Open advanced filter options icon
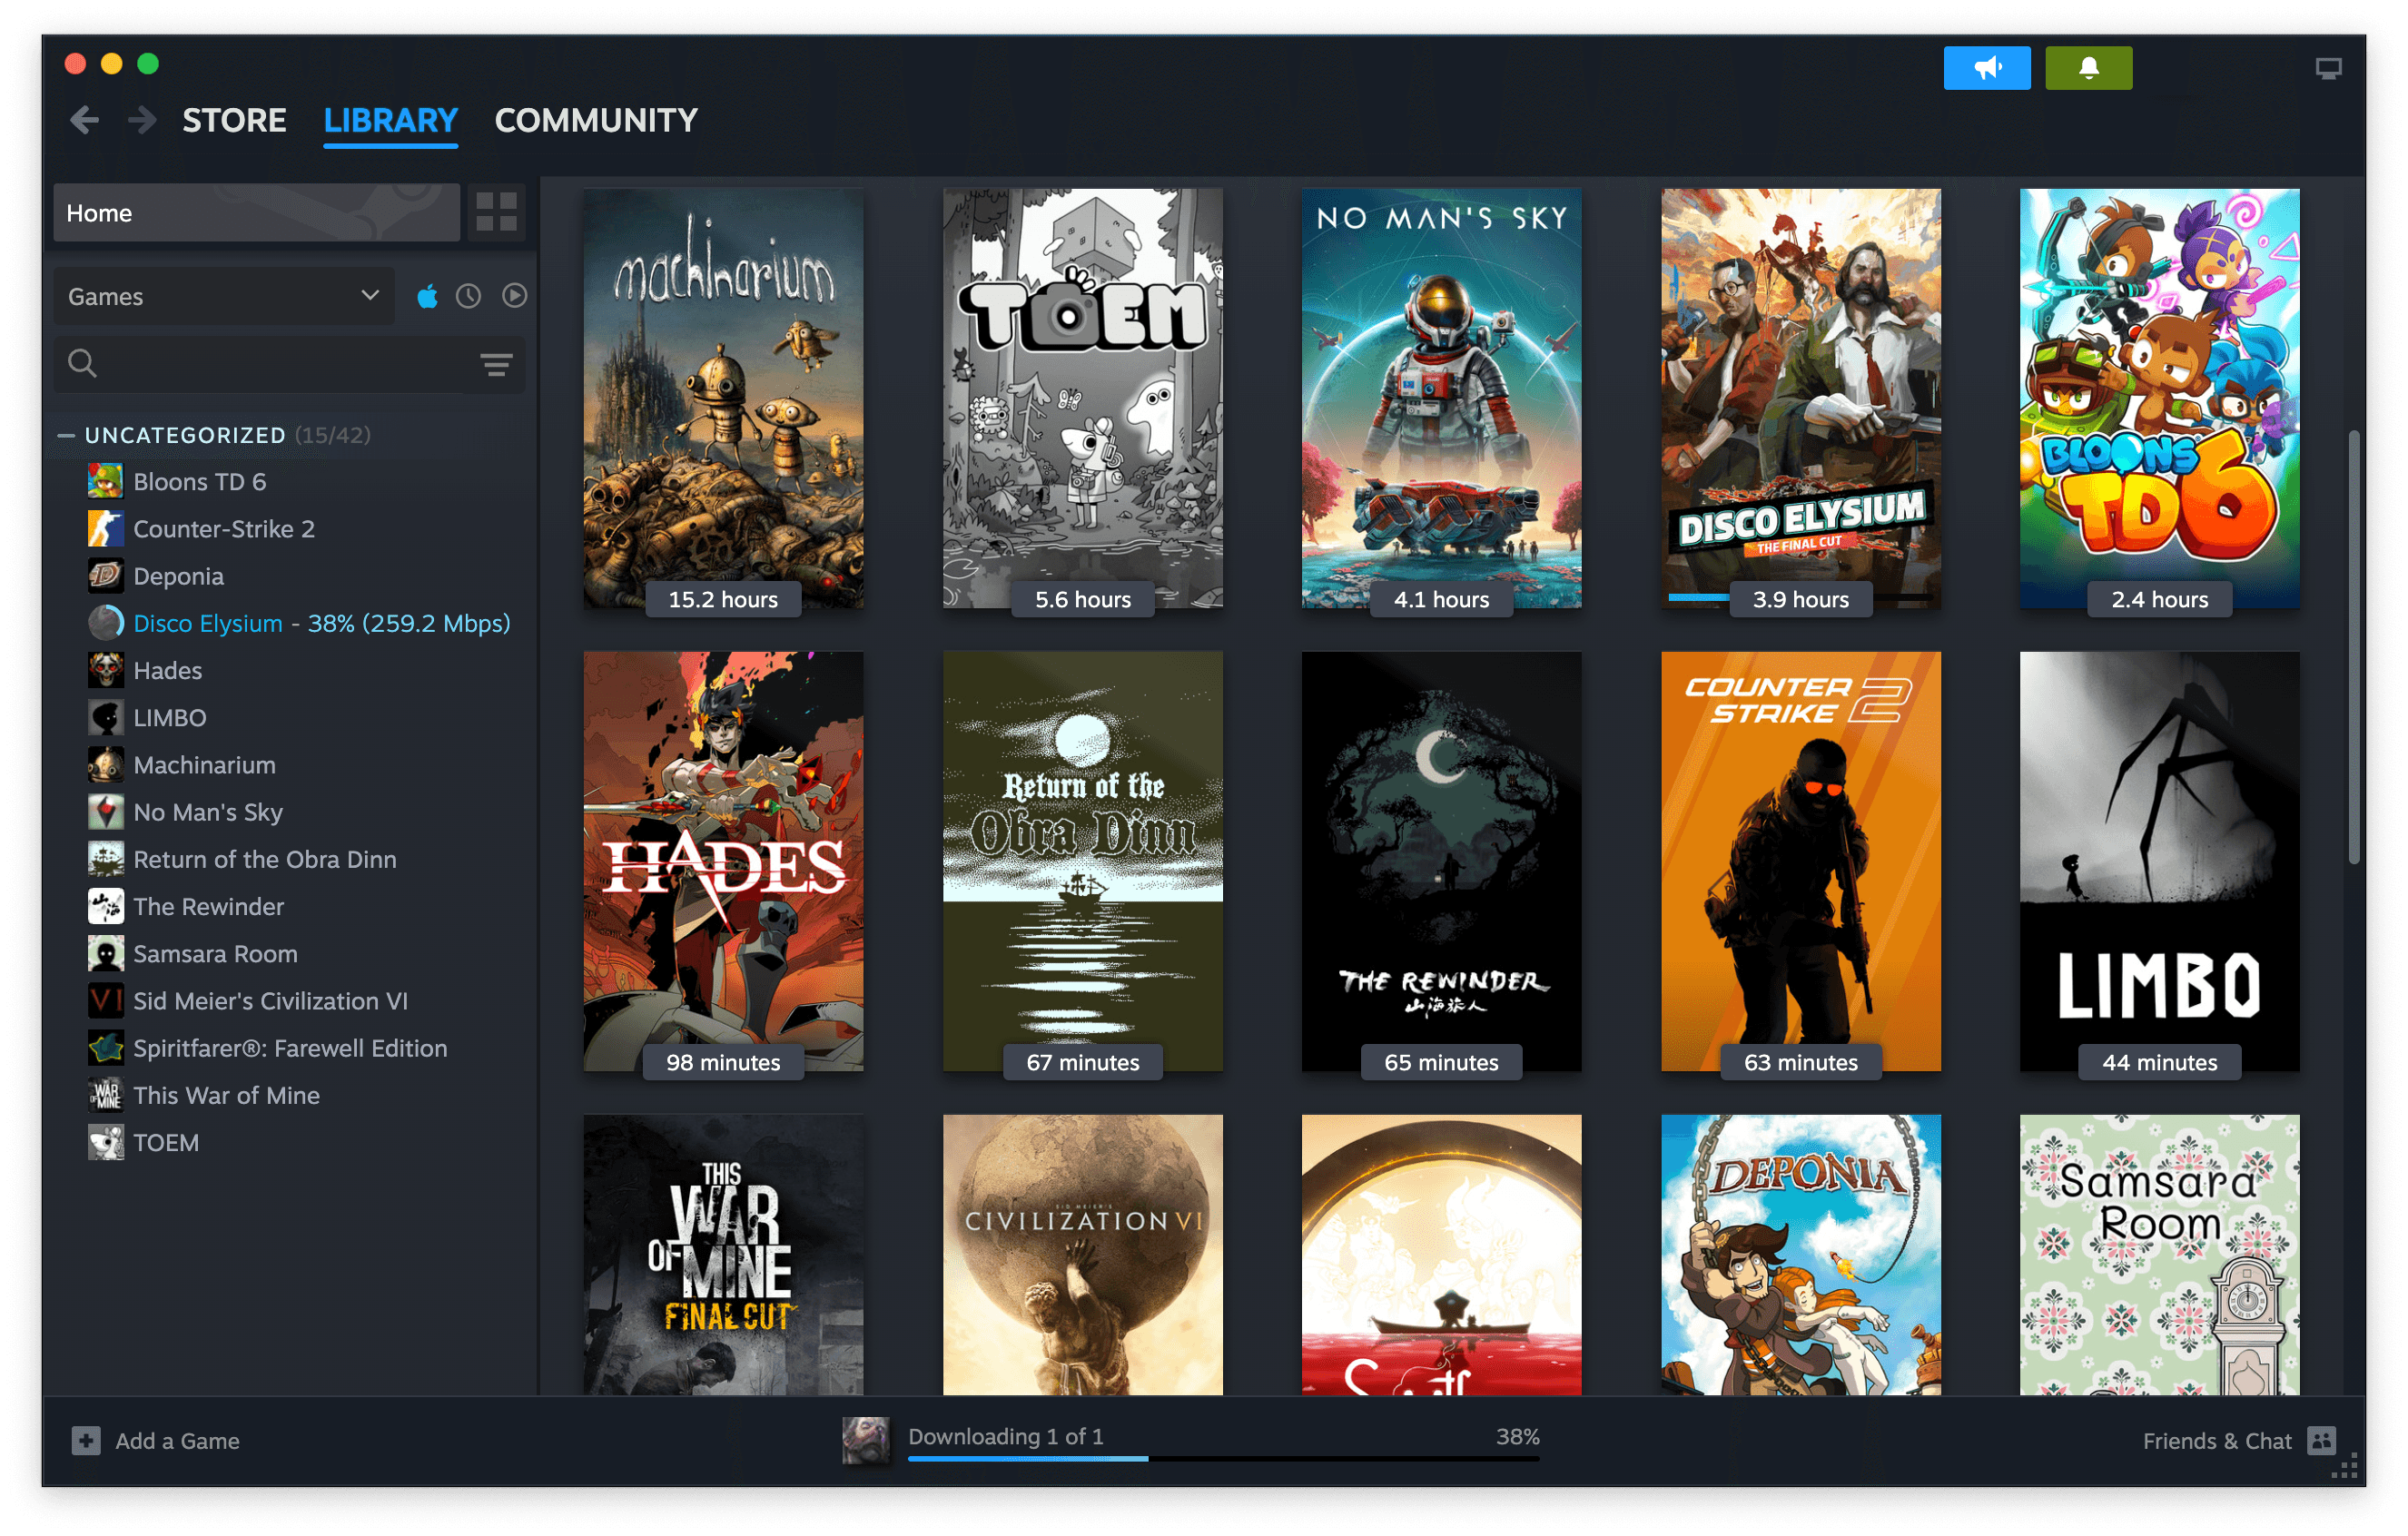Image resolution: width=2408 pixels, height=1536 pixels. (x=496, y=364)
